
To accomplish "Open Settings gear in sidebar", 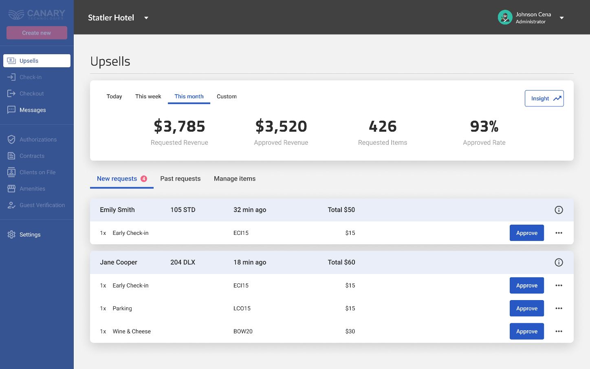I will point(11,234).
